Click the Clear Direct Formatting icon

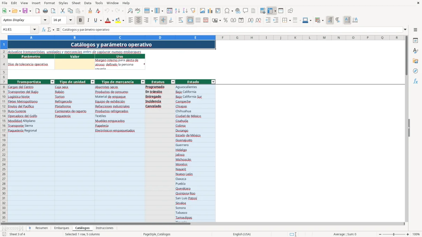pos(98,11)
